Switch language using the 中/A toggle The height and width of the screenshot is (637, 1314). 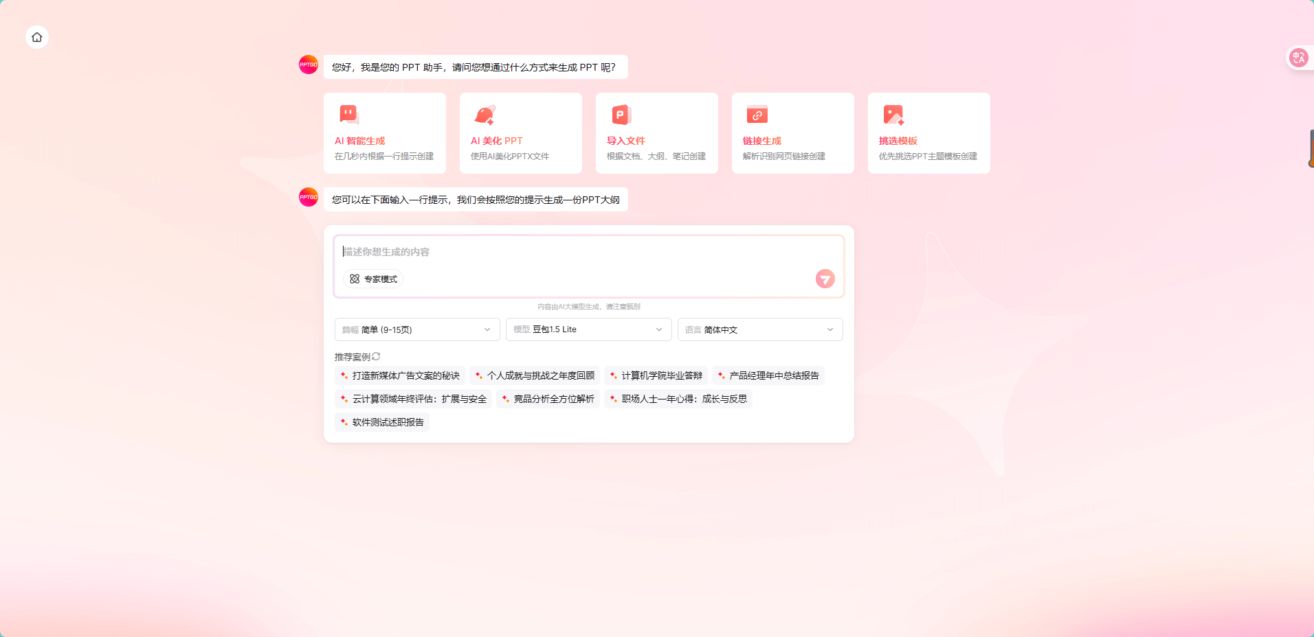(x=1298, y=57)
